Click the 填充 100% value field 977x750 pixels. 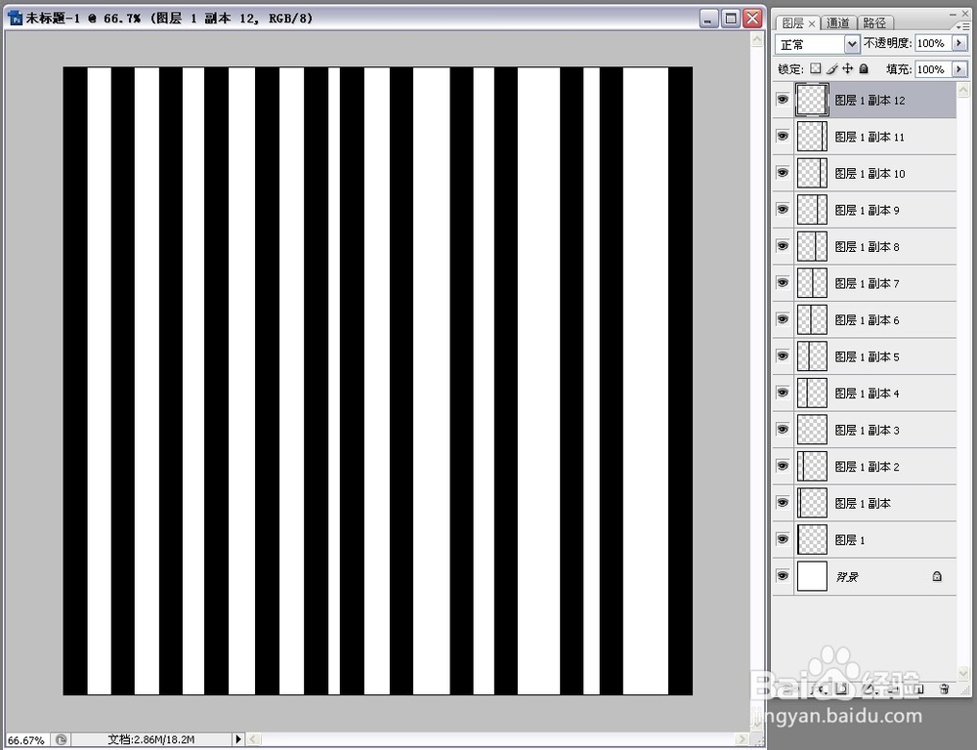(x=933, y=69)
